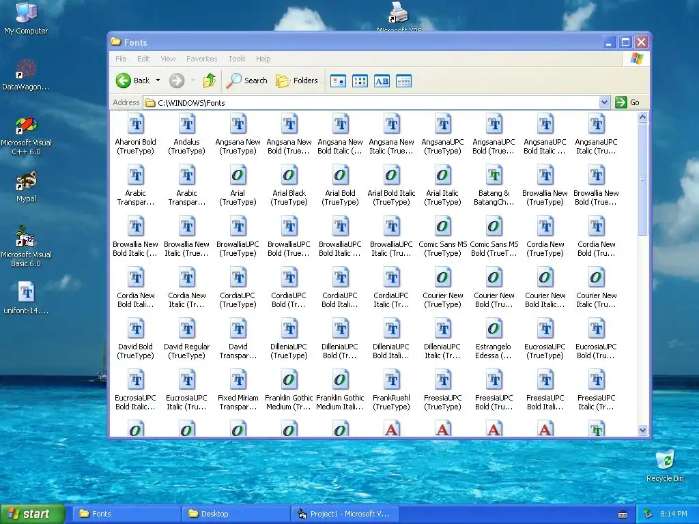699x524 pixels.
Task: Select the EucrosiaUPC (TrueType) font
Action: (x=545, y=340)
